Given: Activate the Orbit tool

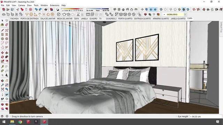Looking at the screenshot, I should (2, 81).
